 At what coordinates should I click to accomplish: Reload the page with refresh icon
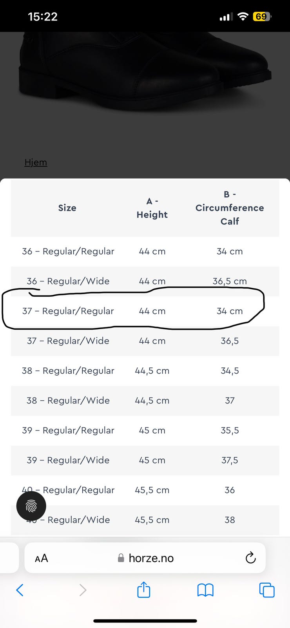point(250,558)
